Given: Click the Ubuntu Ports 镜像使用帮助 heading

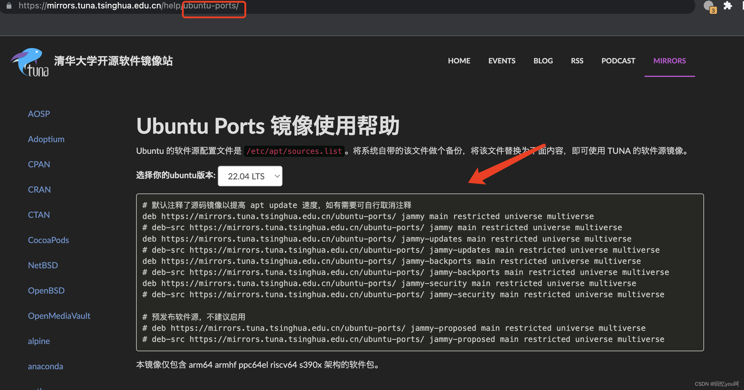Looking at the screenshot, I should pos(268,126).
